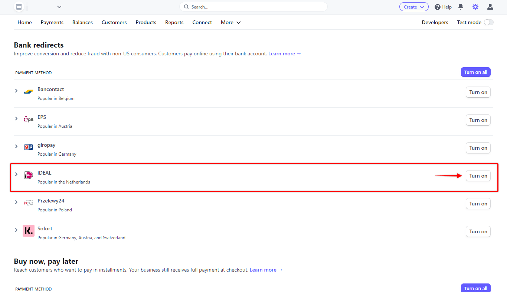Open user profile icon
This screenshot has height=292, width=507.
[490, 7]
